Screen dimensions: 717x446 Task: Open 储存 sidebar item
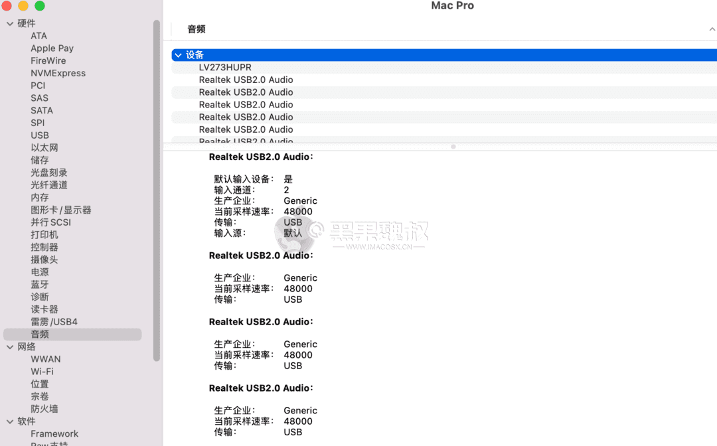pos(40,160)
